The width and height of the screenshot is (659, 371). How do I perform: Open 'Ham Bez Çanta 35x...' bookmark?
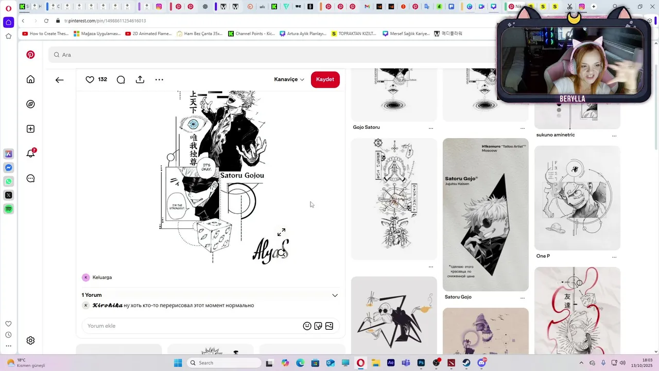point(200,33)
